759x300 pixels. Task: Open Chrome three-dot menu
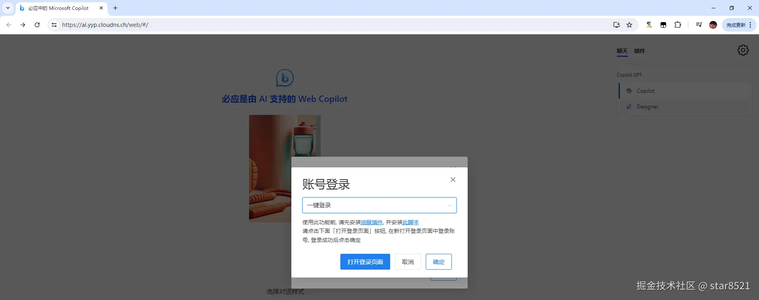click(750, 25)
